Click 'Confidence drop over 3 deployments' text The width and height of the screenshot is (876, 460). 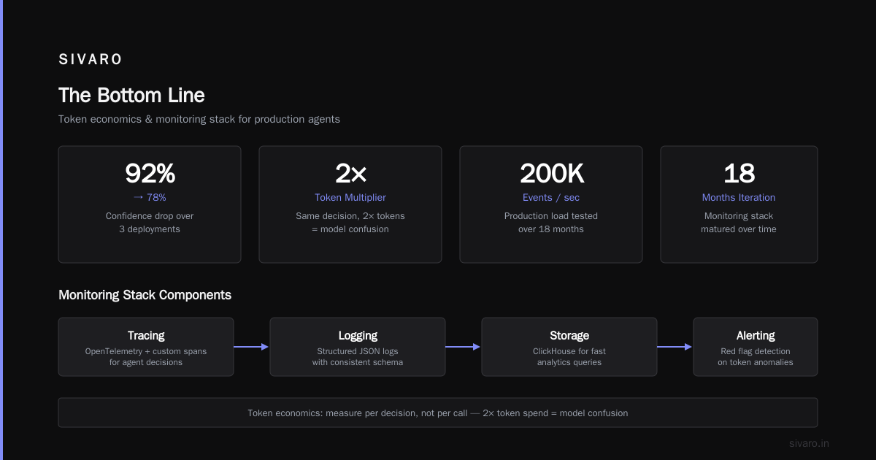click(150, 223)
